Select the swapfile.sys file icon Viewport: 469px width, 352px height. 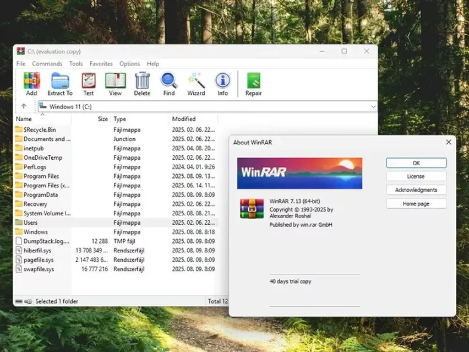(19, 269)
